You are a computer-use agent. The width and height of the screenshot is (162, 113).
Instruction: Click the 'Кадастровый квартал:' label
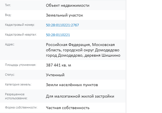[x=21, y=35]
